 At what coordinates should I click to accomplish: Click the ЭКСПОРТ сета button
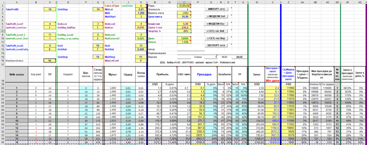[216, 45]
